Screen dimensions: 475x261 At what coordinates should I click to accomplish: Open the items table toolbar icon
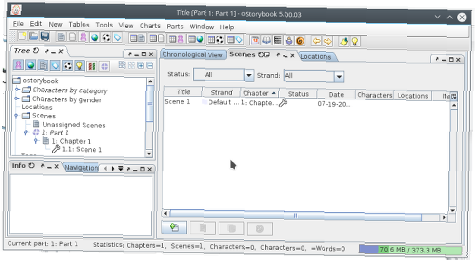click(x=216, y=39)
